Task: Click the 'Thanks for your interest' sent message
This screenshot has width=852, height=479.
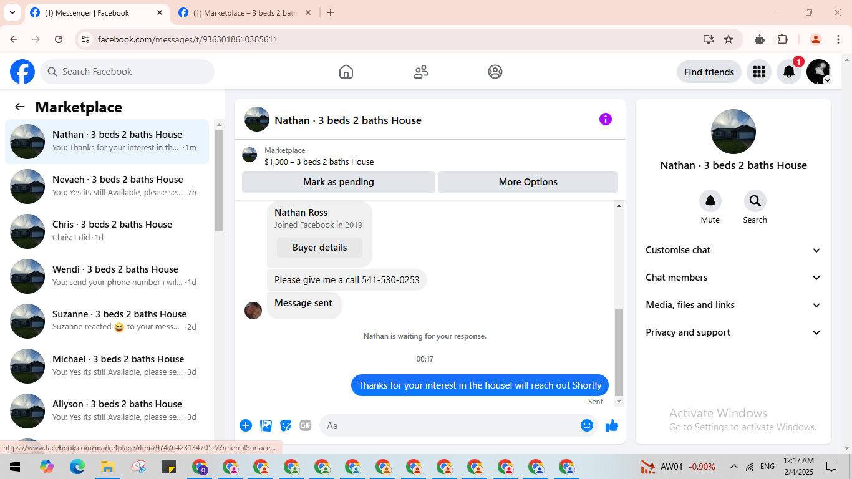Action: coord(480,385)
